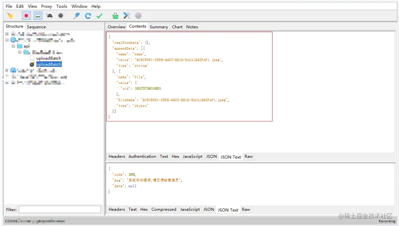The width and height of the screenshot is (399, 226).
Task: Expand the last host tree node
Action: point(7,83)
